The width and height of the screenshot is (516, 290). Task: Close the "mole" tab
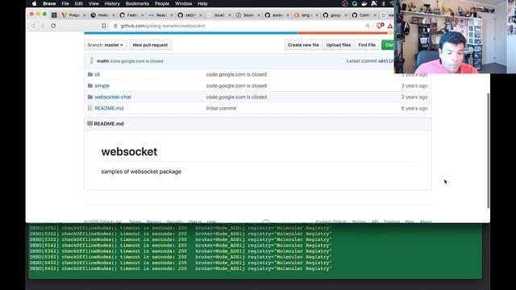point(114,15)
